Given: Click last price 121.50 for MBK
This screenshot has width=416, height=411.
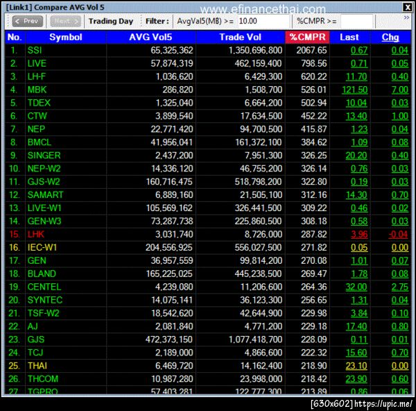Looking at the screenshot, I should [355, 90].
